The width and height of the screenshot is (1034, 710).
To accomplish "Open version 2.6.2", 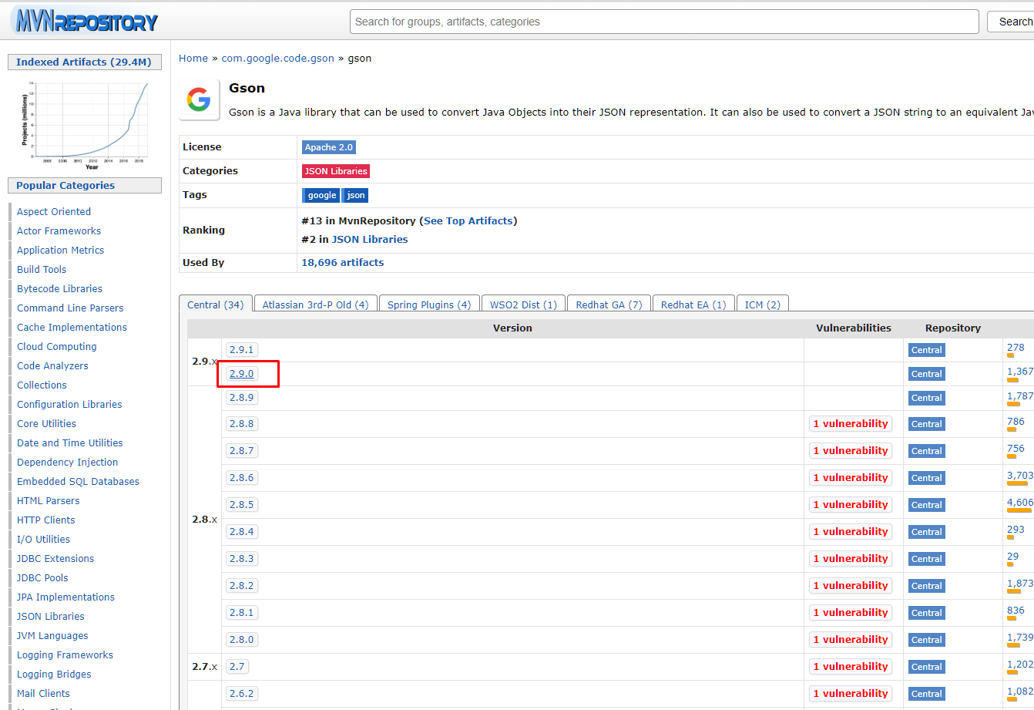I will coord(241,694).
